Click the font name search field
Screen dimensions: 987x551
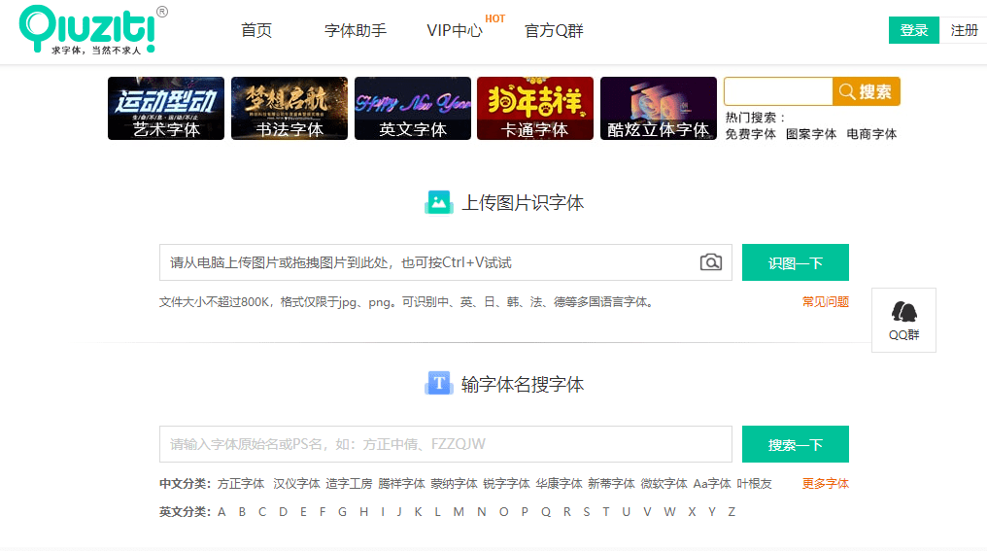tap(446, 444)
